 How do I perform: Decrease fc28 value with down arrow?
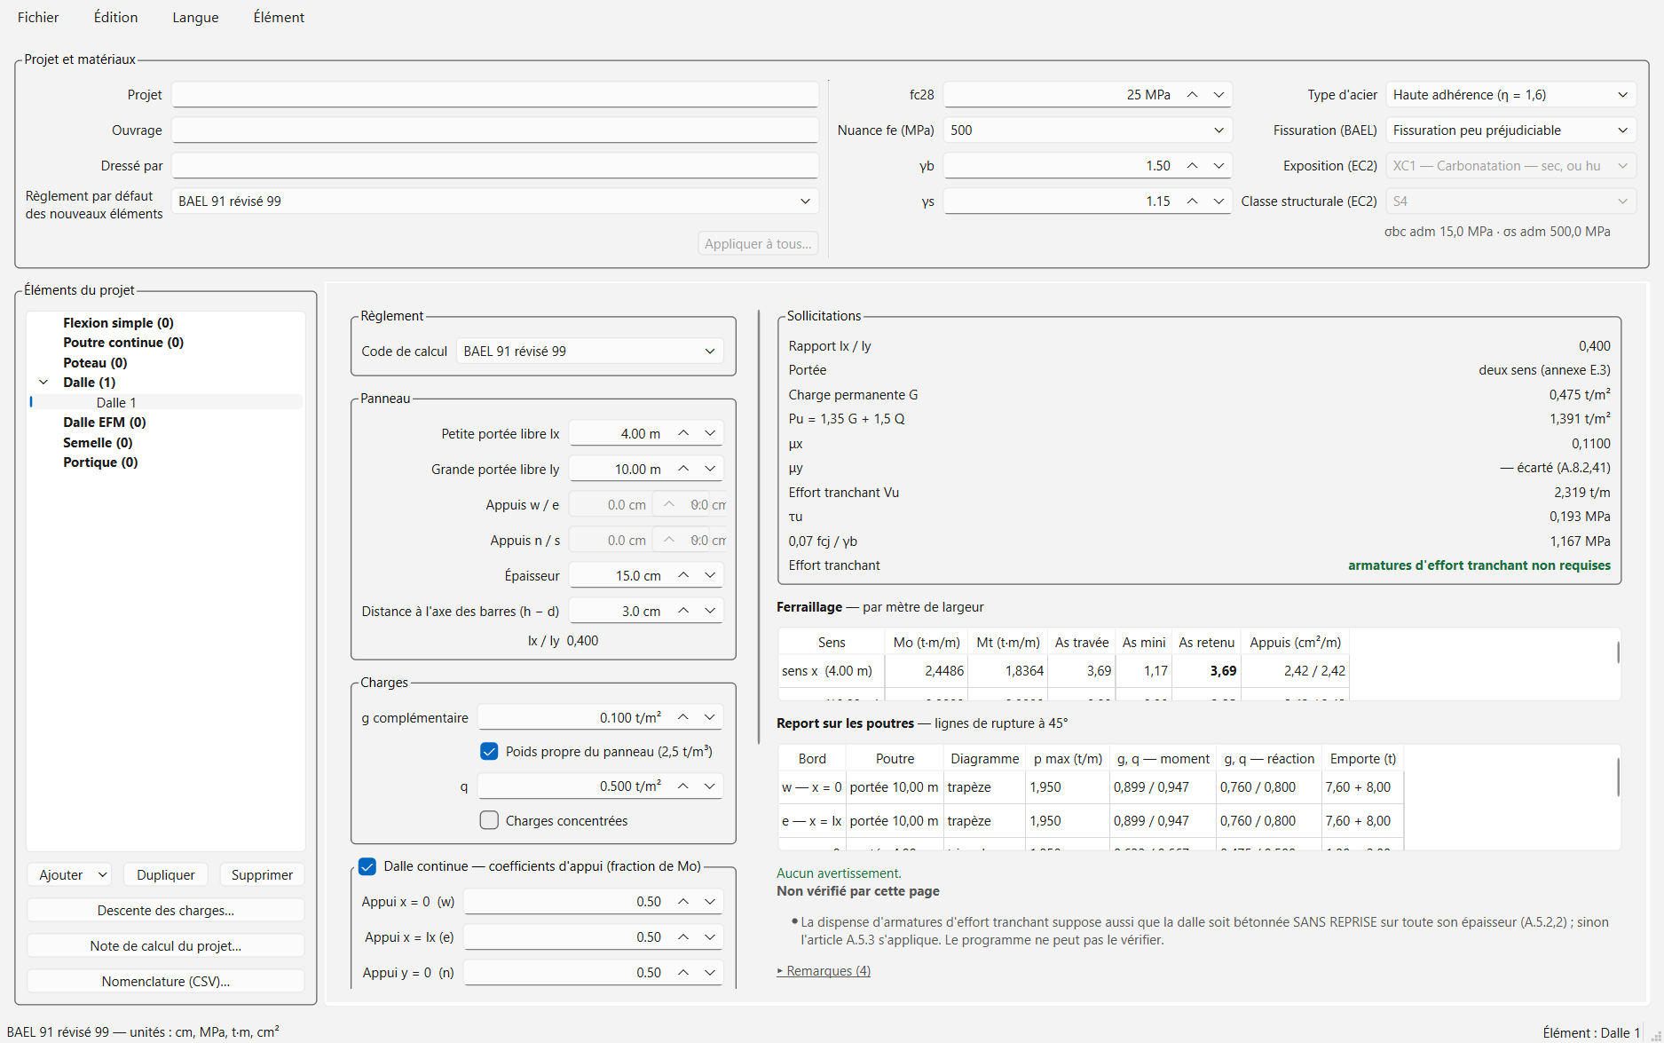1218,95
